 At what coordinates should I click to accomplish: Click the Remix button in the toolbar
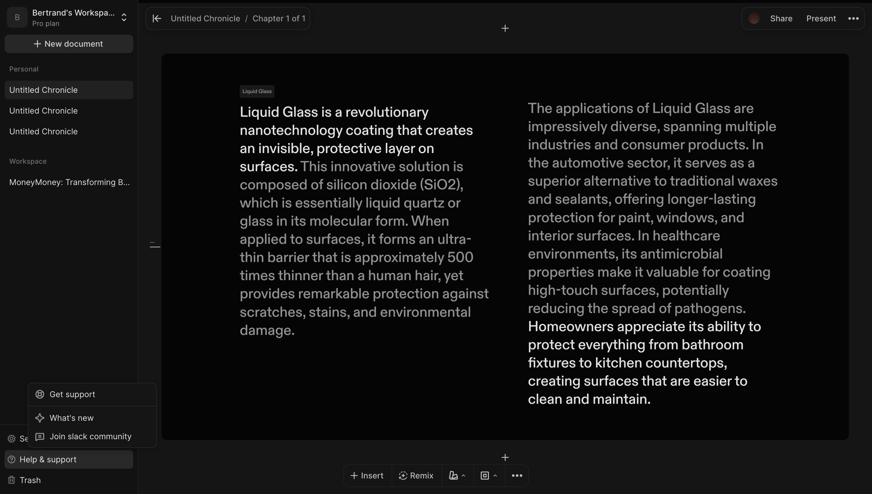point(416,475)
